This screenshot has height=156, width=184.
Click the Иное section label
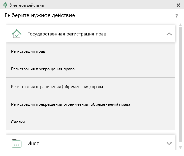[x=33, y=143]
